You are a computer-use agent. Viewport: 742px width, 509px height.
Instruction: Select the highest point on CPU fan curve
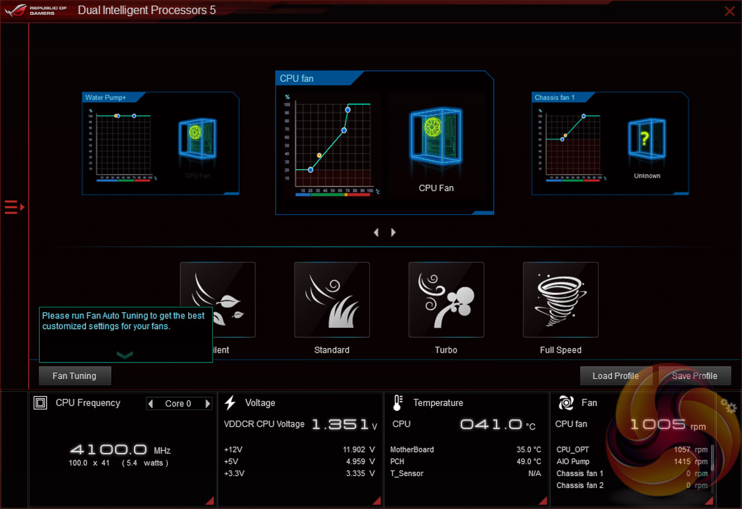coord(348,110)
